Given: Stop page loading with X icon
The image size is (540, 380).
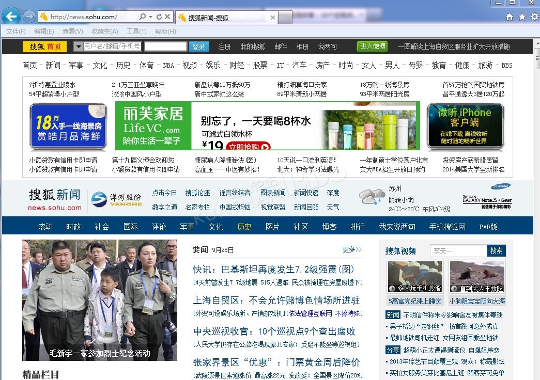Looking at the screenshot, I should click(167, 17).
